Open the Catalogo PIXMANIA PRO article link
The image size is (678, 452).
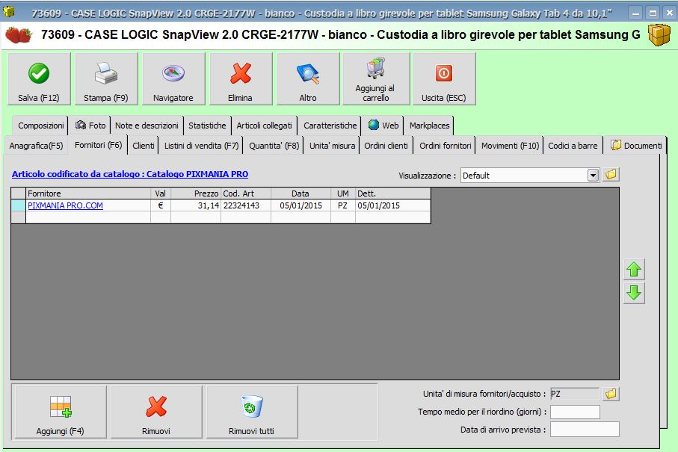pos(130,174)
